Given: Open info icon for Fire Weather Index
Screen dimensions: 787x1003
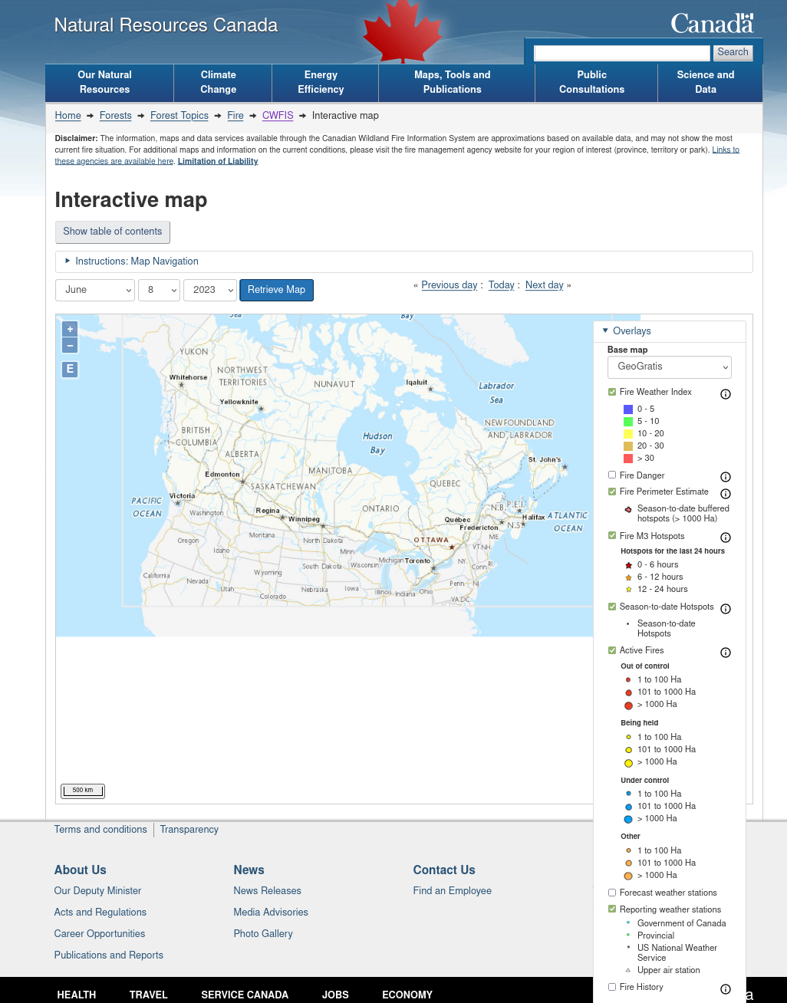Looking at the screenshot, I should 726,394.
